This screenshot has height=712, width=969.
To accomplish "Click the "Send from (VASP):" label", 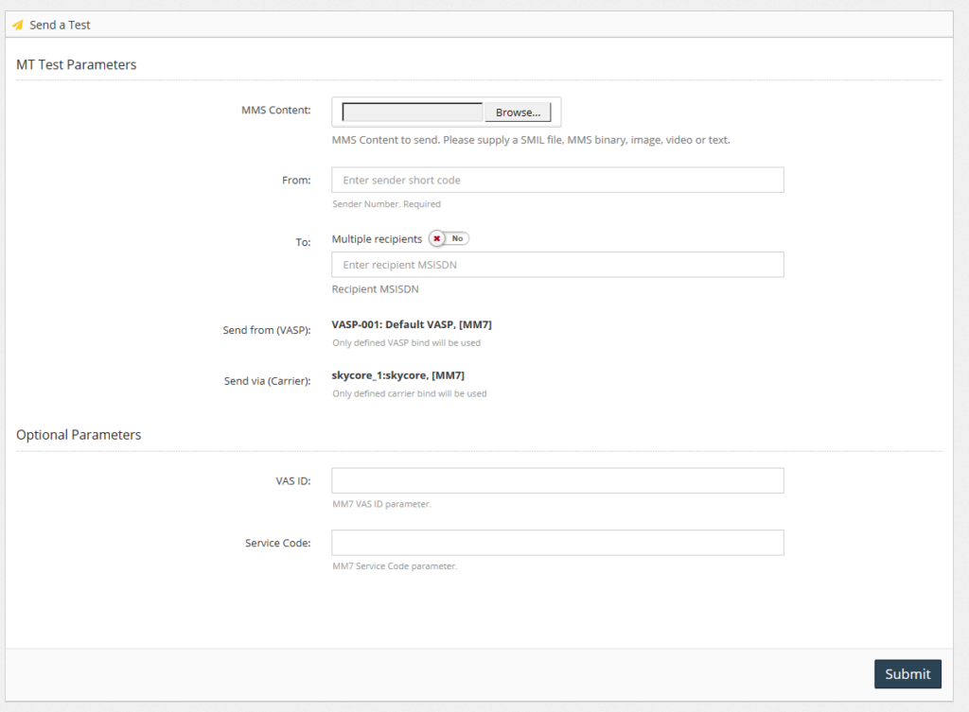I will (x=266, y=330).
